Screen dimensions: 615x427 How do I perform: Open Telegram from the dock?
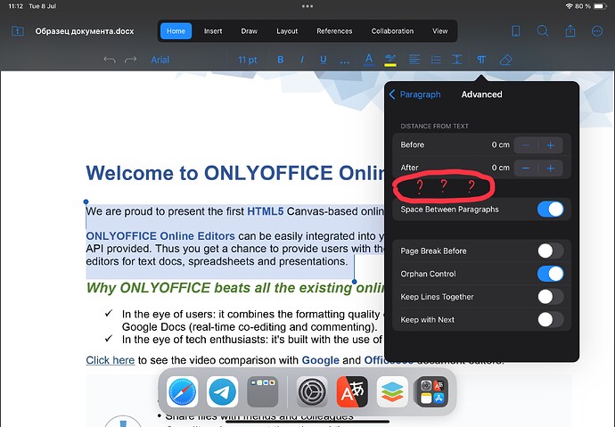[x=223, y=391]
